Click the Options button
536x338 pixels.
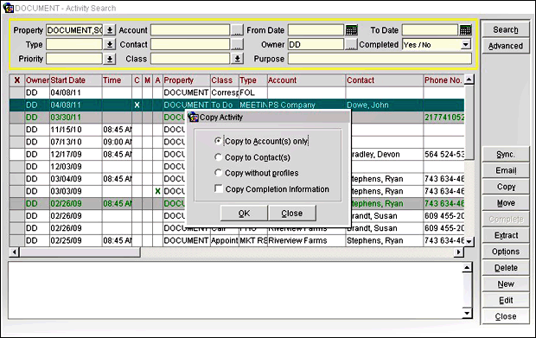pyautogui.click(x=506, y=252)
